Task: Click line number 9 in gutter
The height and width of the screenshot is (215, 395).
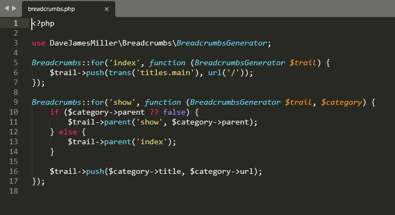Action: point(15,102)
